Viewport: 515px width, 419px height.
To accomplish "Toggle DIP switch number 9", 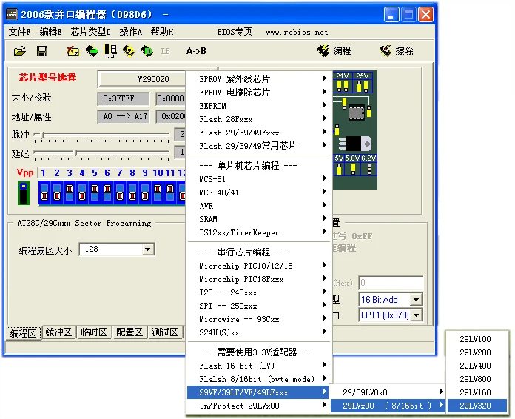I will tap(145, 192).
